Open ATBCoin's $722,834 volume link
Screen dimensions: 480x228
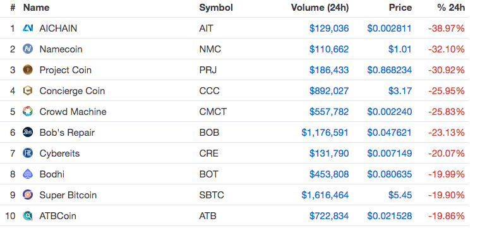click(329, 216)
